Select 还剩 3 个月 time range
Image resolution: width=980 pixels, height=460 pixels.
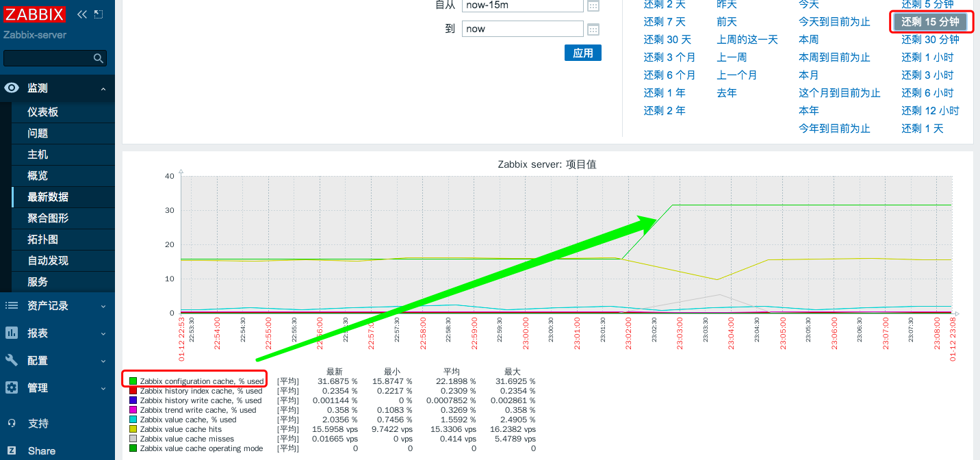(669, 57)
